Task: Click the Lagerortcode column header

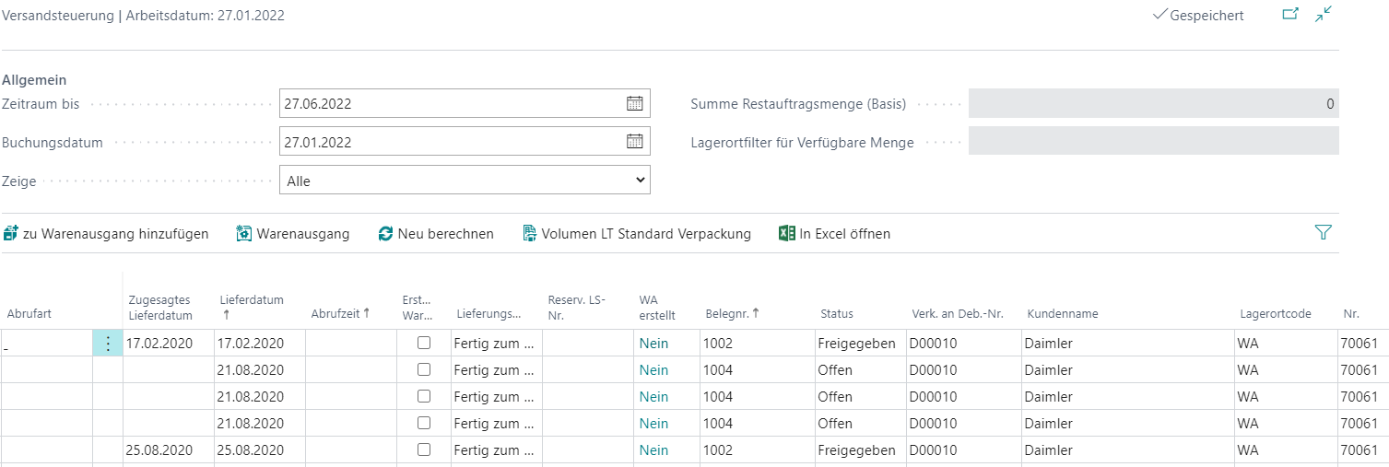Action: (x=1276, y=313)
